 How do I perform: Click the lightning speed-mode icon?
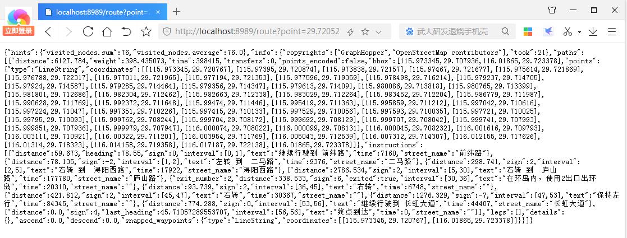click(350, 32)
